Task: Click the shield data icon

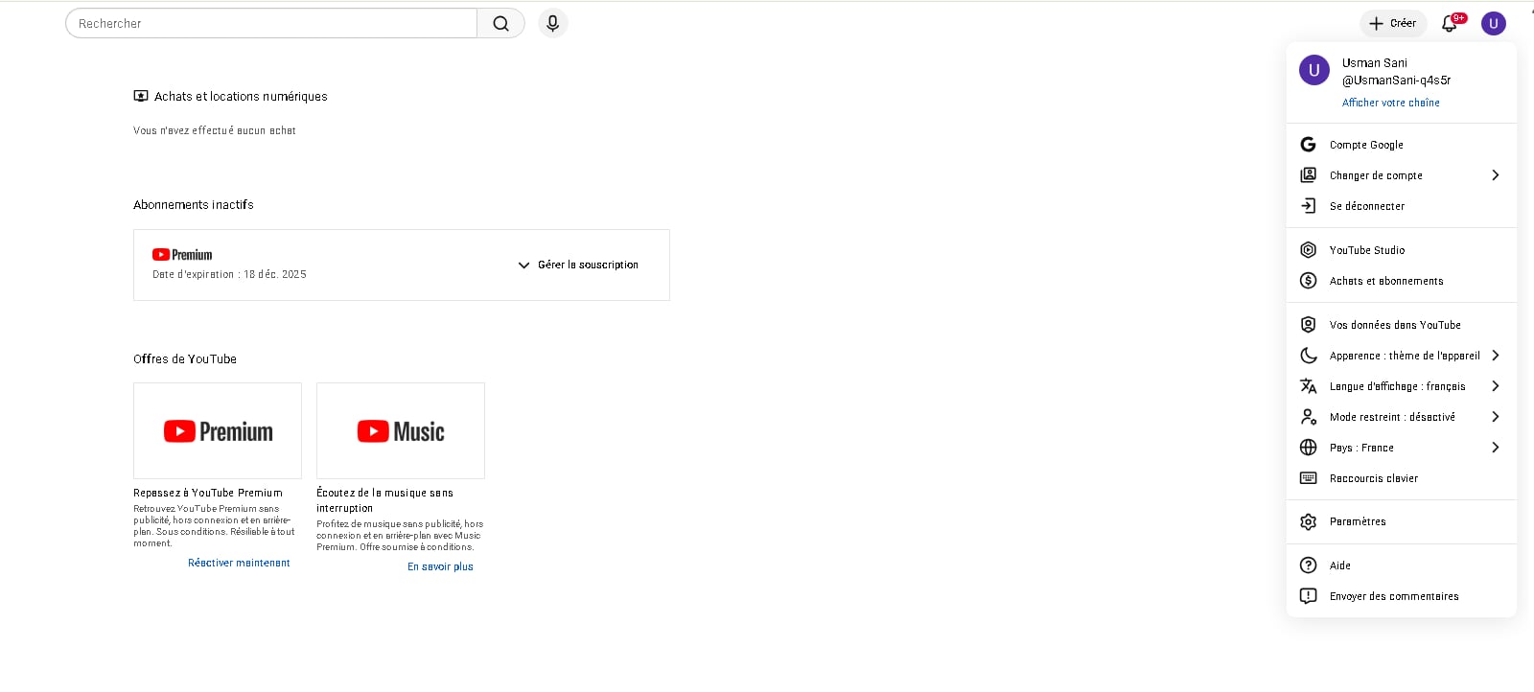Action: 1308,325
